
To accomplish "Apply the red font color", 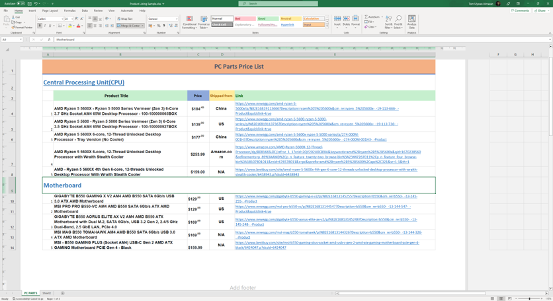I will pos(78,26).
